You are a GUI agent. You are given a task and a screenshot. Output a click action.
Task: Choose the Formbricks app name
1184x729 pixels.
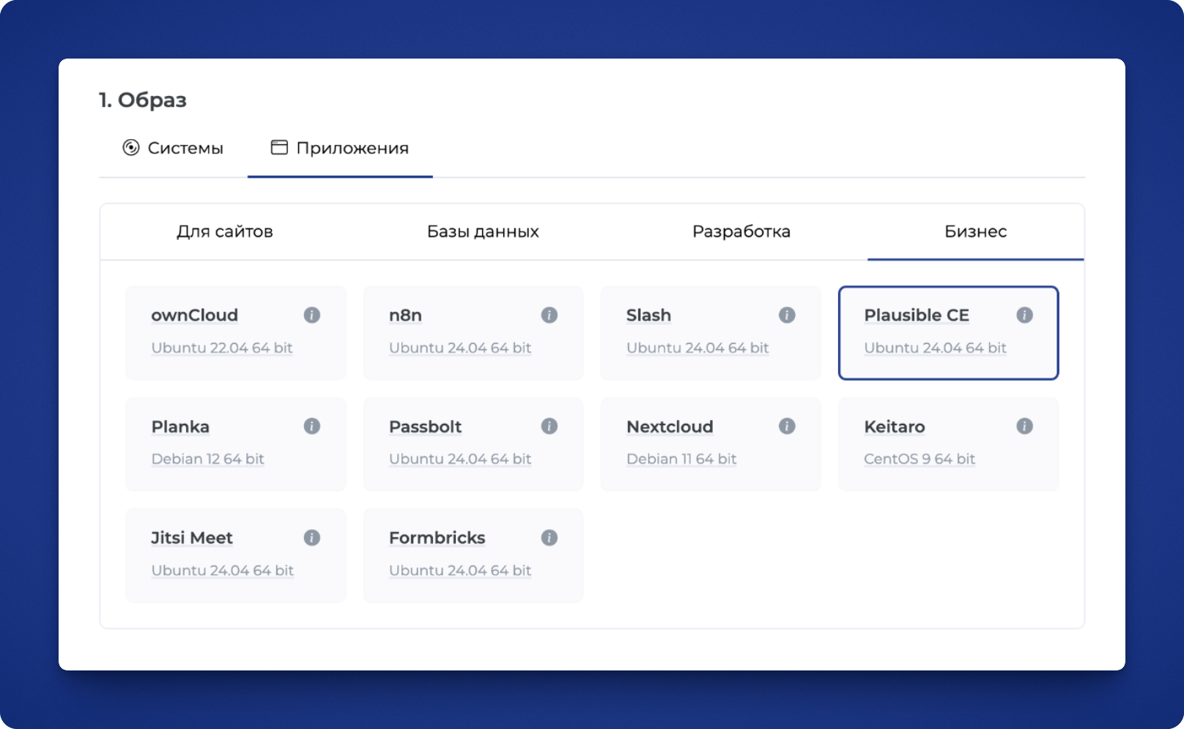coord(437,538)
